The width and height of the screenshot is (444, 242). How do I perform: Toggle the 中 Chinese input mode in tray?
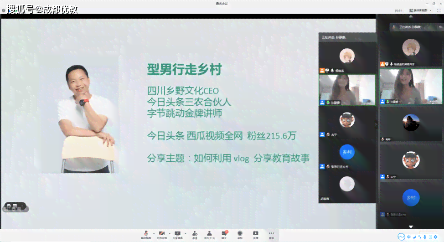(409, 237)
